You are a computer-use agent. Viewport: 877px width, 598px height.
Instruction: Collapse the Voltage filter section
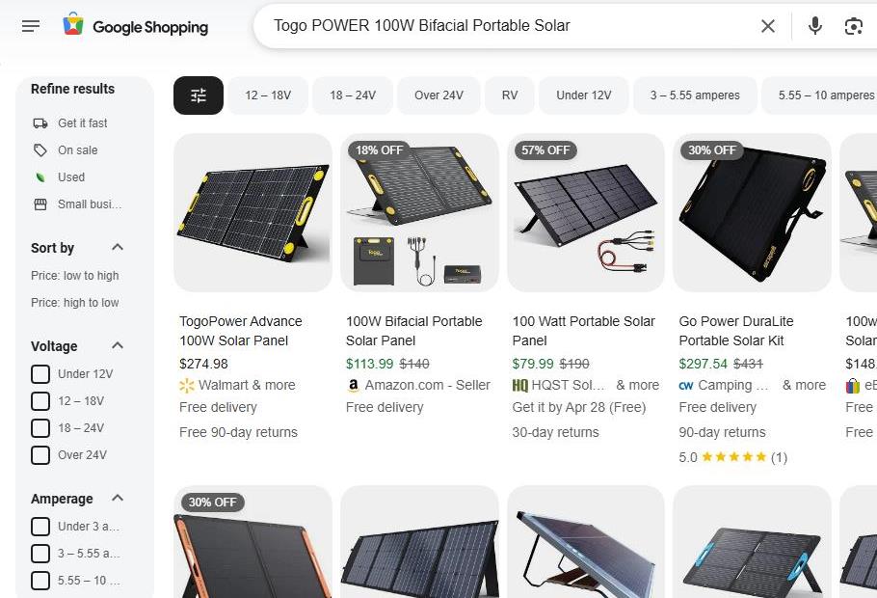[118, 346]
